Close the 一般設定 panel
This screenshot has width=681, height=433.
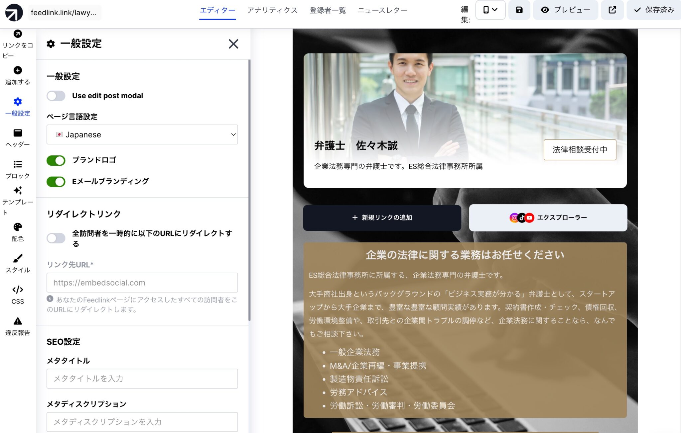tap(233, 44)
